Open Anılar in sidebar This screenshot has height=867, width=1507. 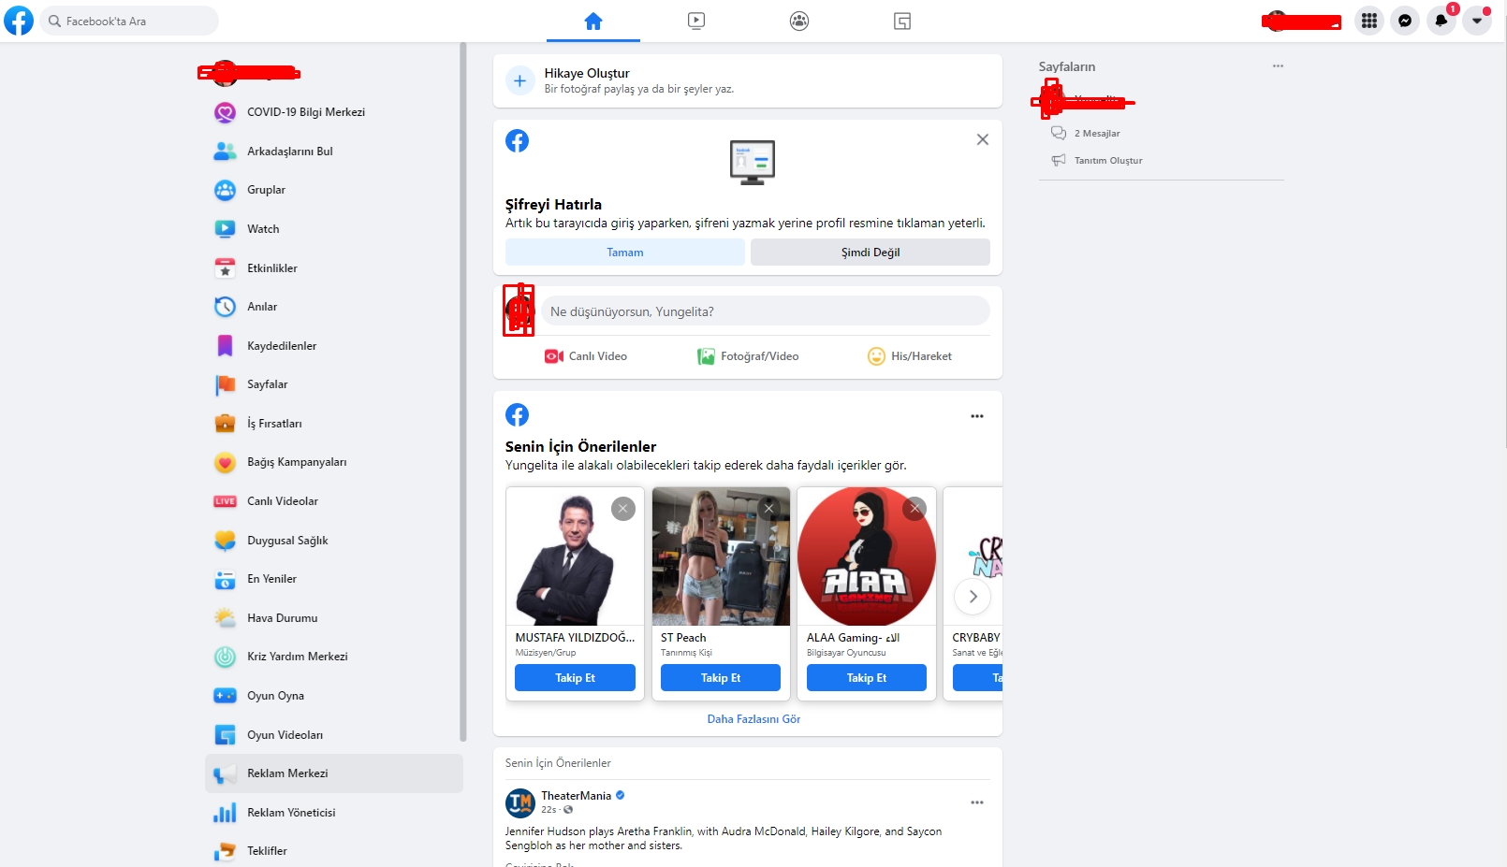[334, 307]
